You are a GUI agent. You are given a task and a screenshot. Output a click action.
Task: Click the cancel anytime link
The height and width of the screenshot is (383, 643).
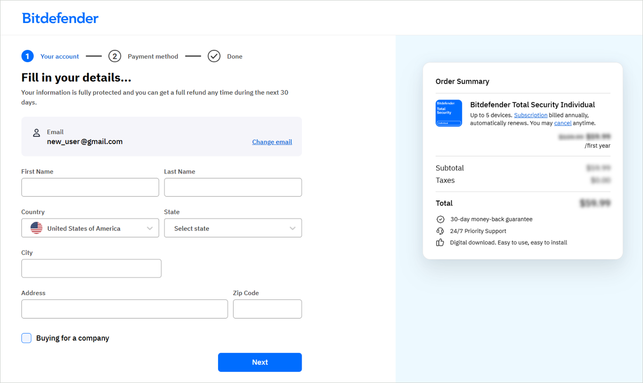(563, 123)
